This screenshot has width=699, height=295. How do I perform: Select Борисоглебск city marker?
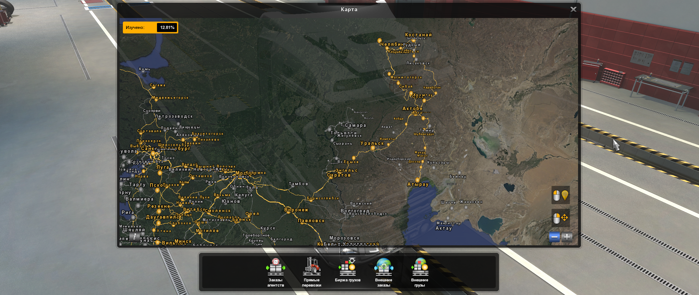click(311, 200)
